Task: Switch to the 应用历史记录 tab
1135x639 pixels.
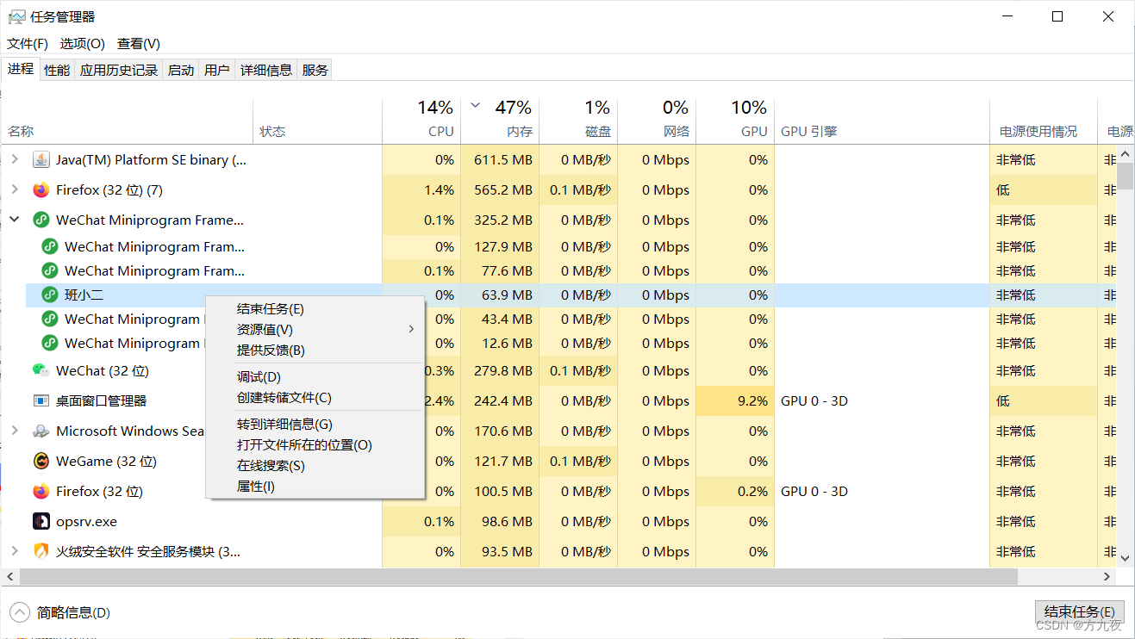Action: [x=119, y=71]
